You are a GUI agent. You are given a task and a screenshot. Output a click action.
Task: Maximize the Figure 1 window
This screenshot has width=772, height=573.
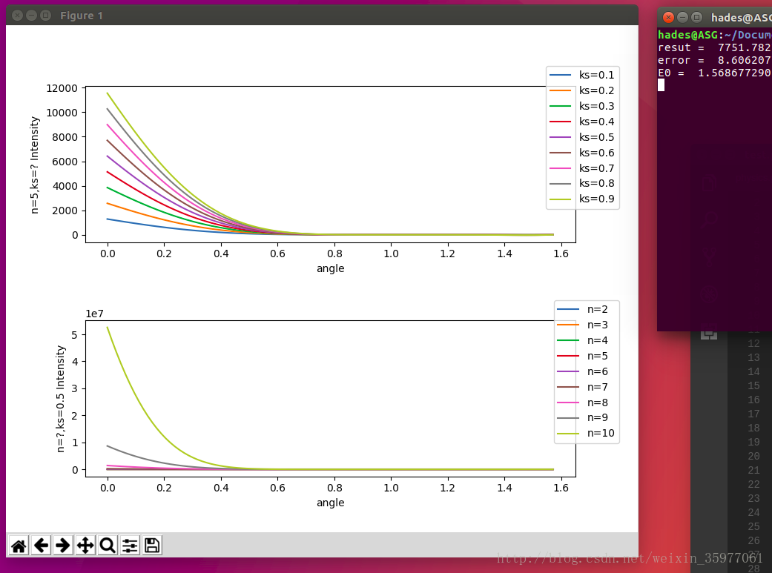pyautogui.click(x=46, y=16)
